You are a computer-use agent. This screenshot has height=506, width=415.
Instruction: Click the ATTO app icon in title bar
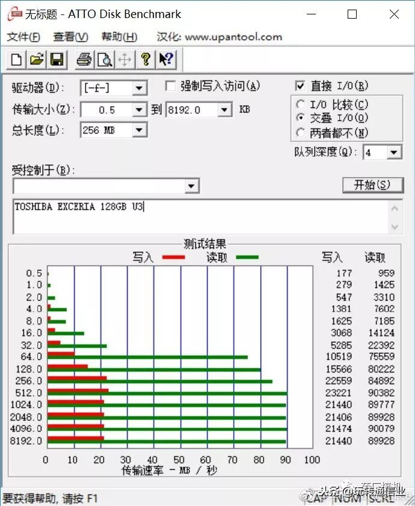pos(15,14)
